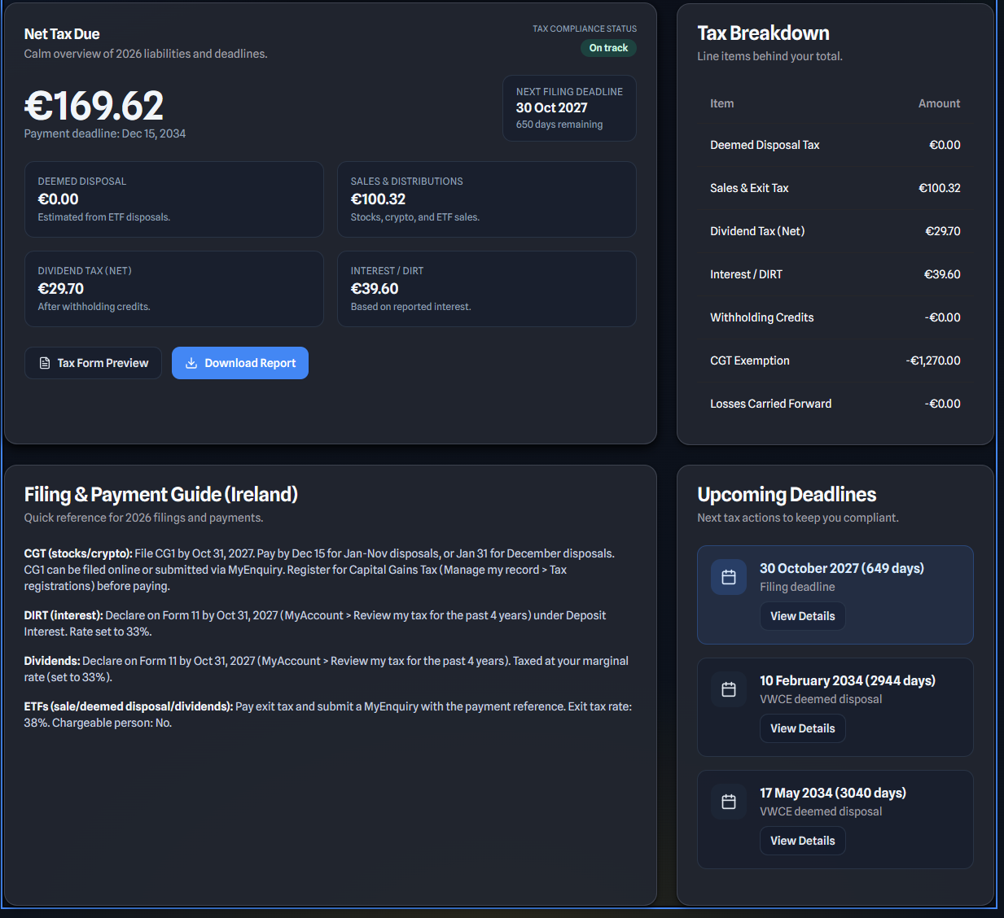Click the document icon on Tax Form Preview
This screenshot has height=918, width=1004.
[x=42, y=363]
